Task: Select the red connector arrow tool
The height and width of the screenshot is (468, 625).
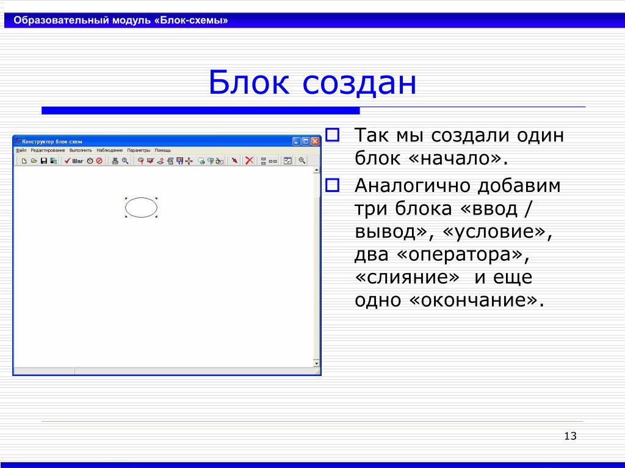Action: pos(235,160)
